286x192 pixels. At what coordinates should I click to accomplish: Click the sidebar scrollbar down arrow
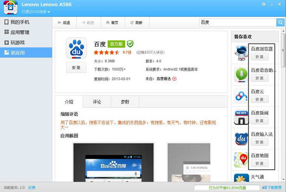tap(283, 180)
